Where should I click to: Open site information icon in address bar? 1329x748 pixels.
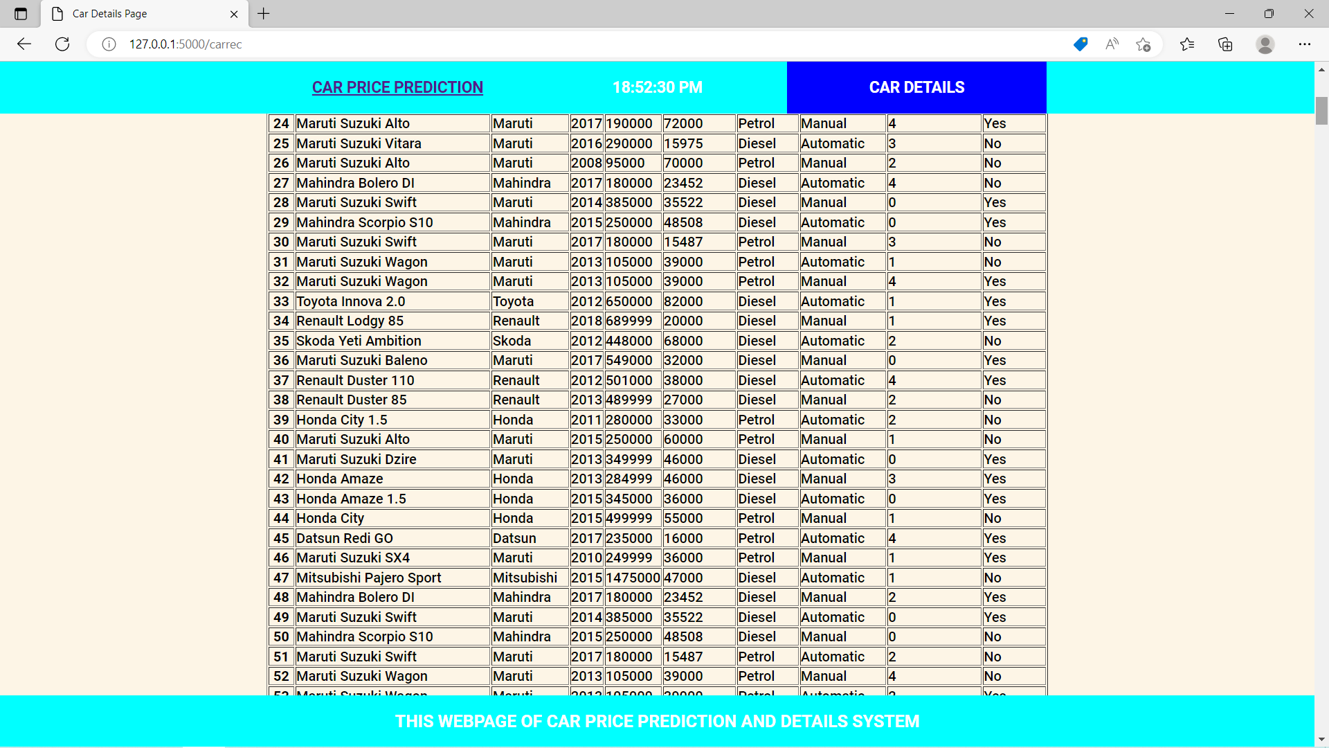[109, 44]
